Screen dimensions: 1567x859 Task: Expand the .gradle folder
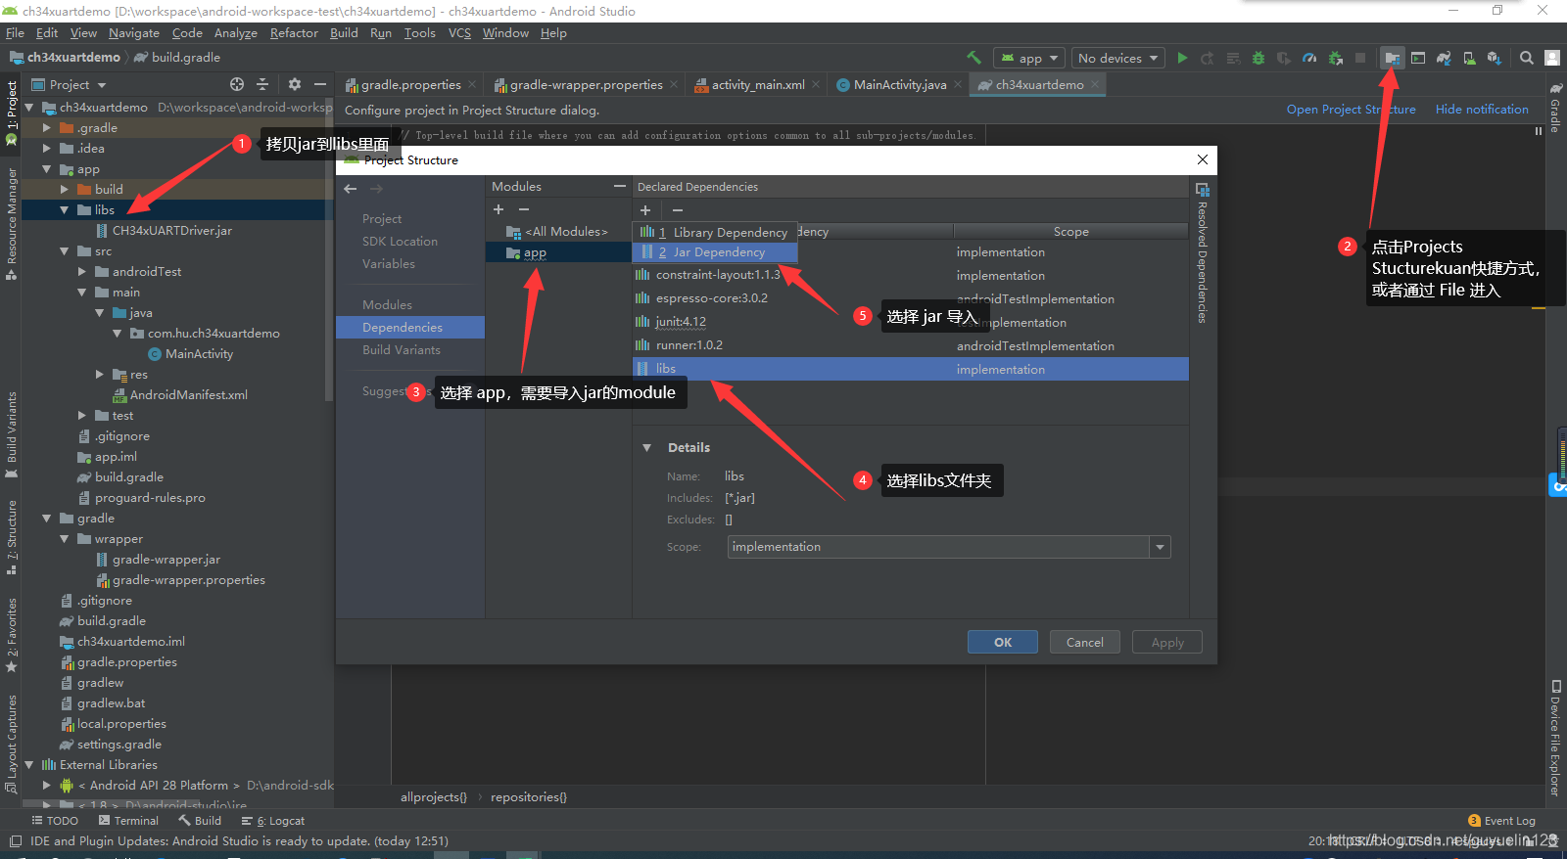(x=47, y=127)
